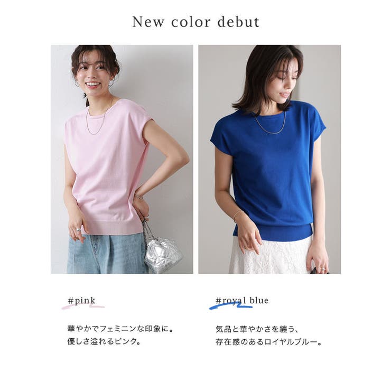Click the pink brush stroke underline
The image size is (391, 391).
point(83,306)
